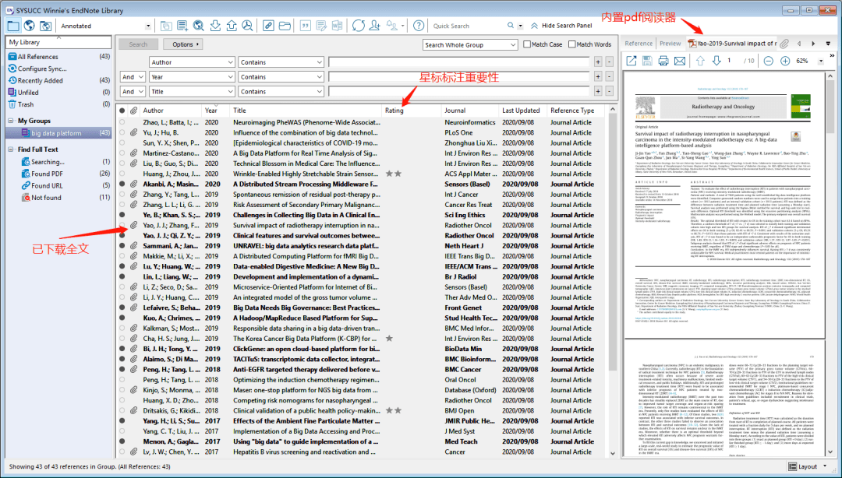This screenshot has height=478, width=842.
Task: Open PDF in external viewer icon
Action: point(631,61)
